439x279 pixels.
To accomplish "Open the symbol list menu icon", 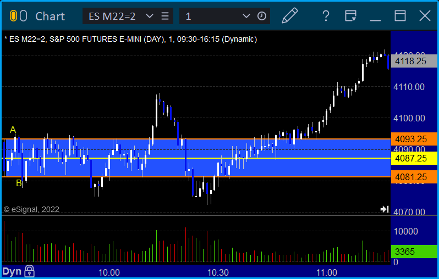I will tap(165, 16).
